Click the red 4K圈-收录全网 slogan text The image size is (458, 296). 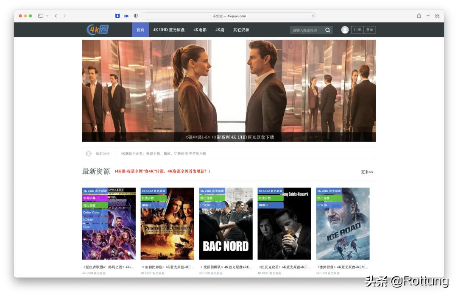tap(162, 171)
